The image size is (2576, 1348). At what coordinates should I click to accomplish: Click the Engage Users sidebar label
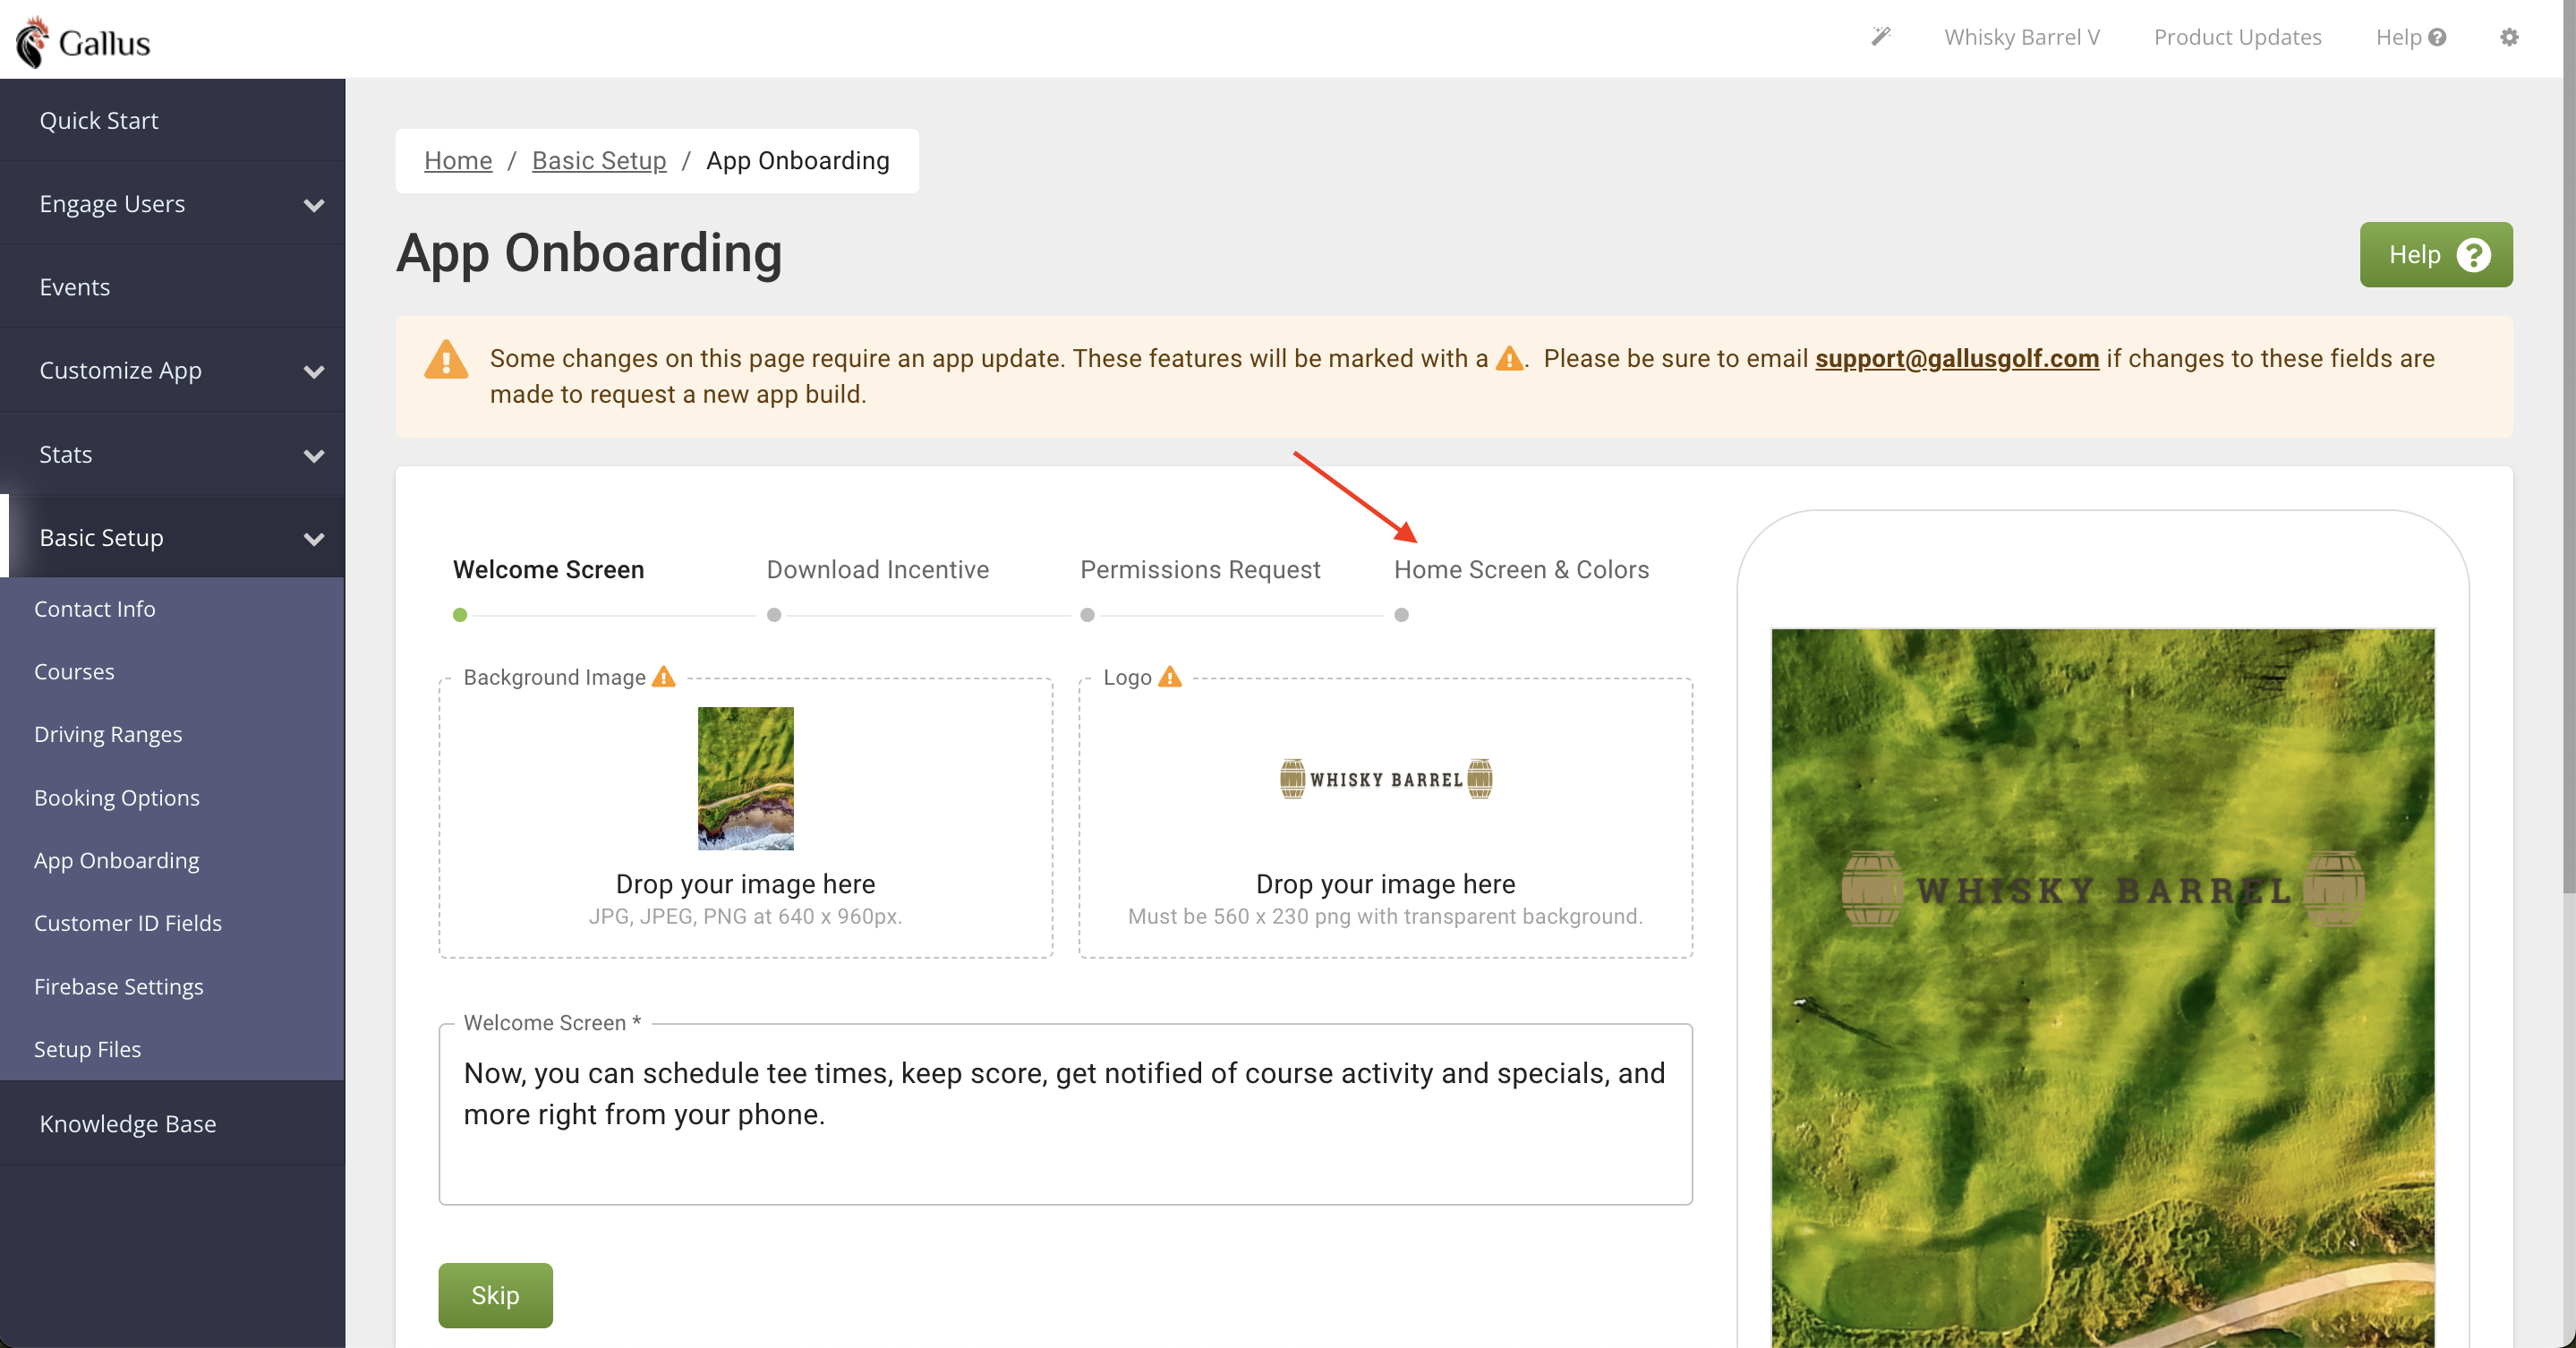pyautogui.click(x=112, y=204)
